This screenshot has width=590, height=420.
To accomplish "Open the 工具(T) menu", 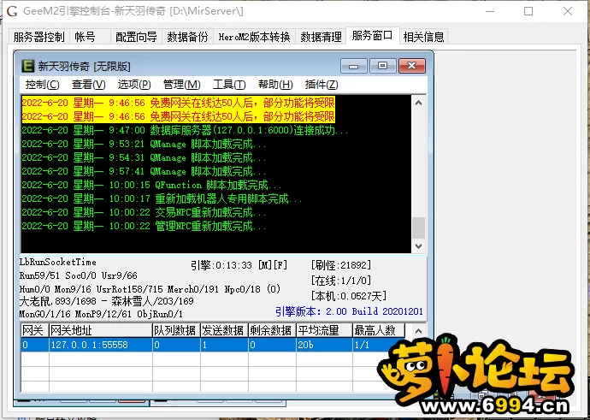I will pos(229,85).
